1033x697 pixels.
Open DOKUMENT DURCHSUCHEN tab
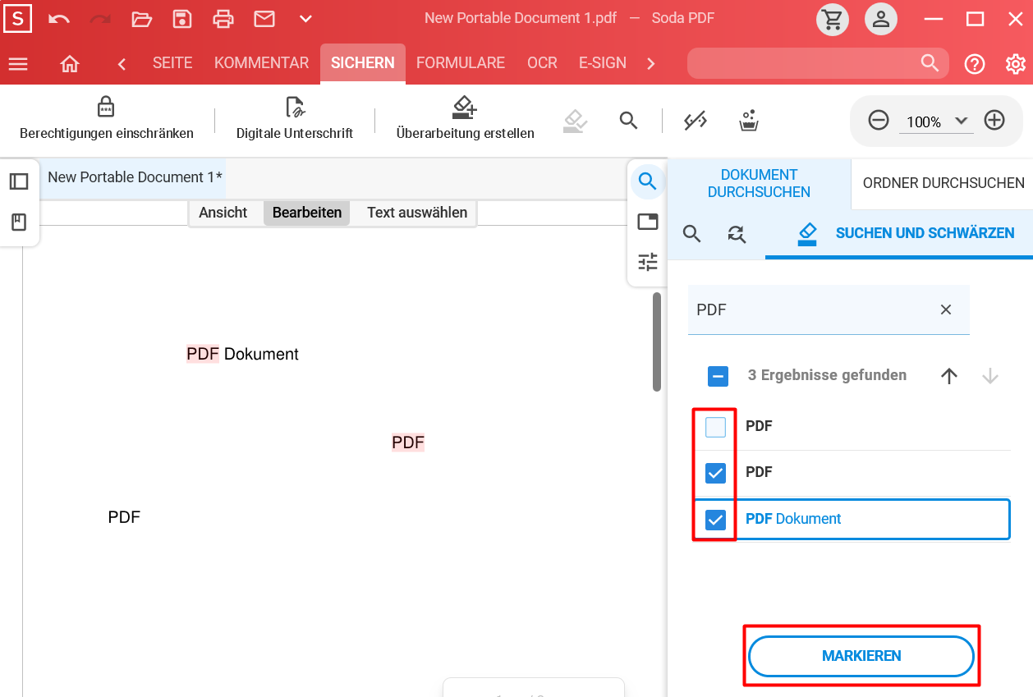(760, 183)
